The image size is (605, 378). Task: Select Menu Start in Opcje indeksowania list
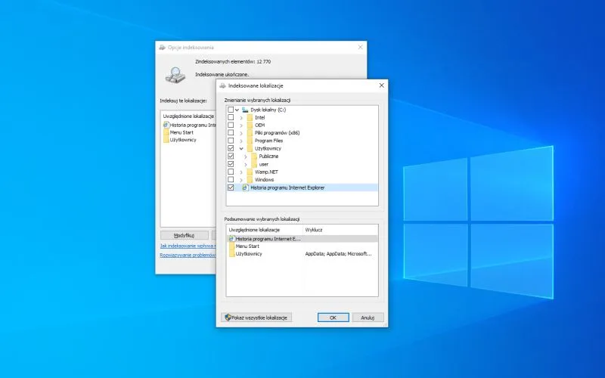click(181, 132)
